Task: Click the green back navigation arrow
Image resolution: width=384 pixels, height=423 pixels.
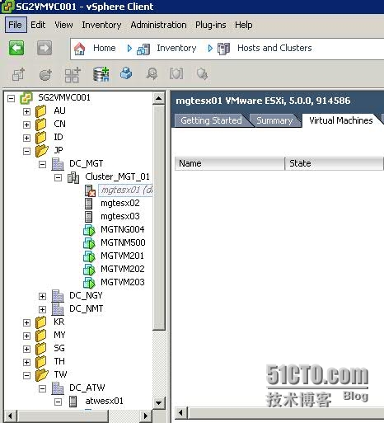Action: [16, 48]
